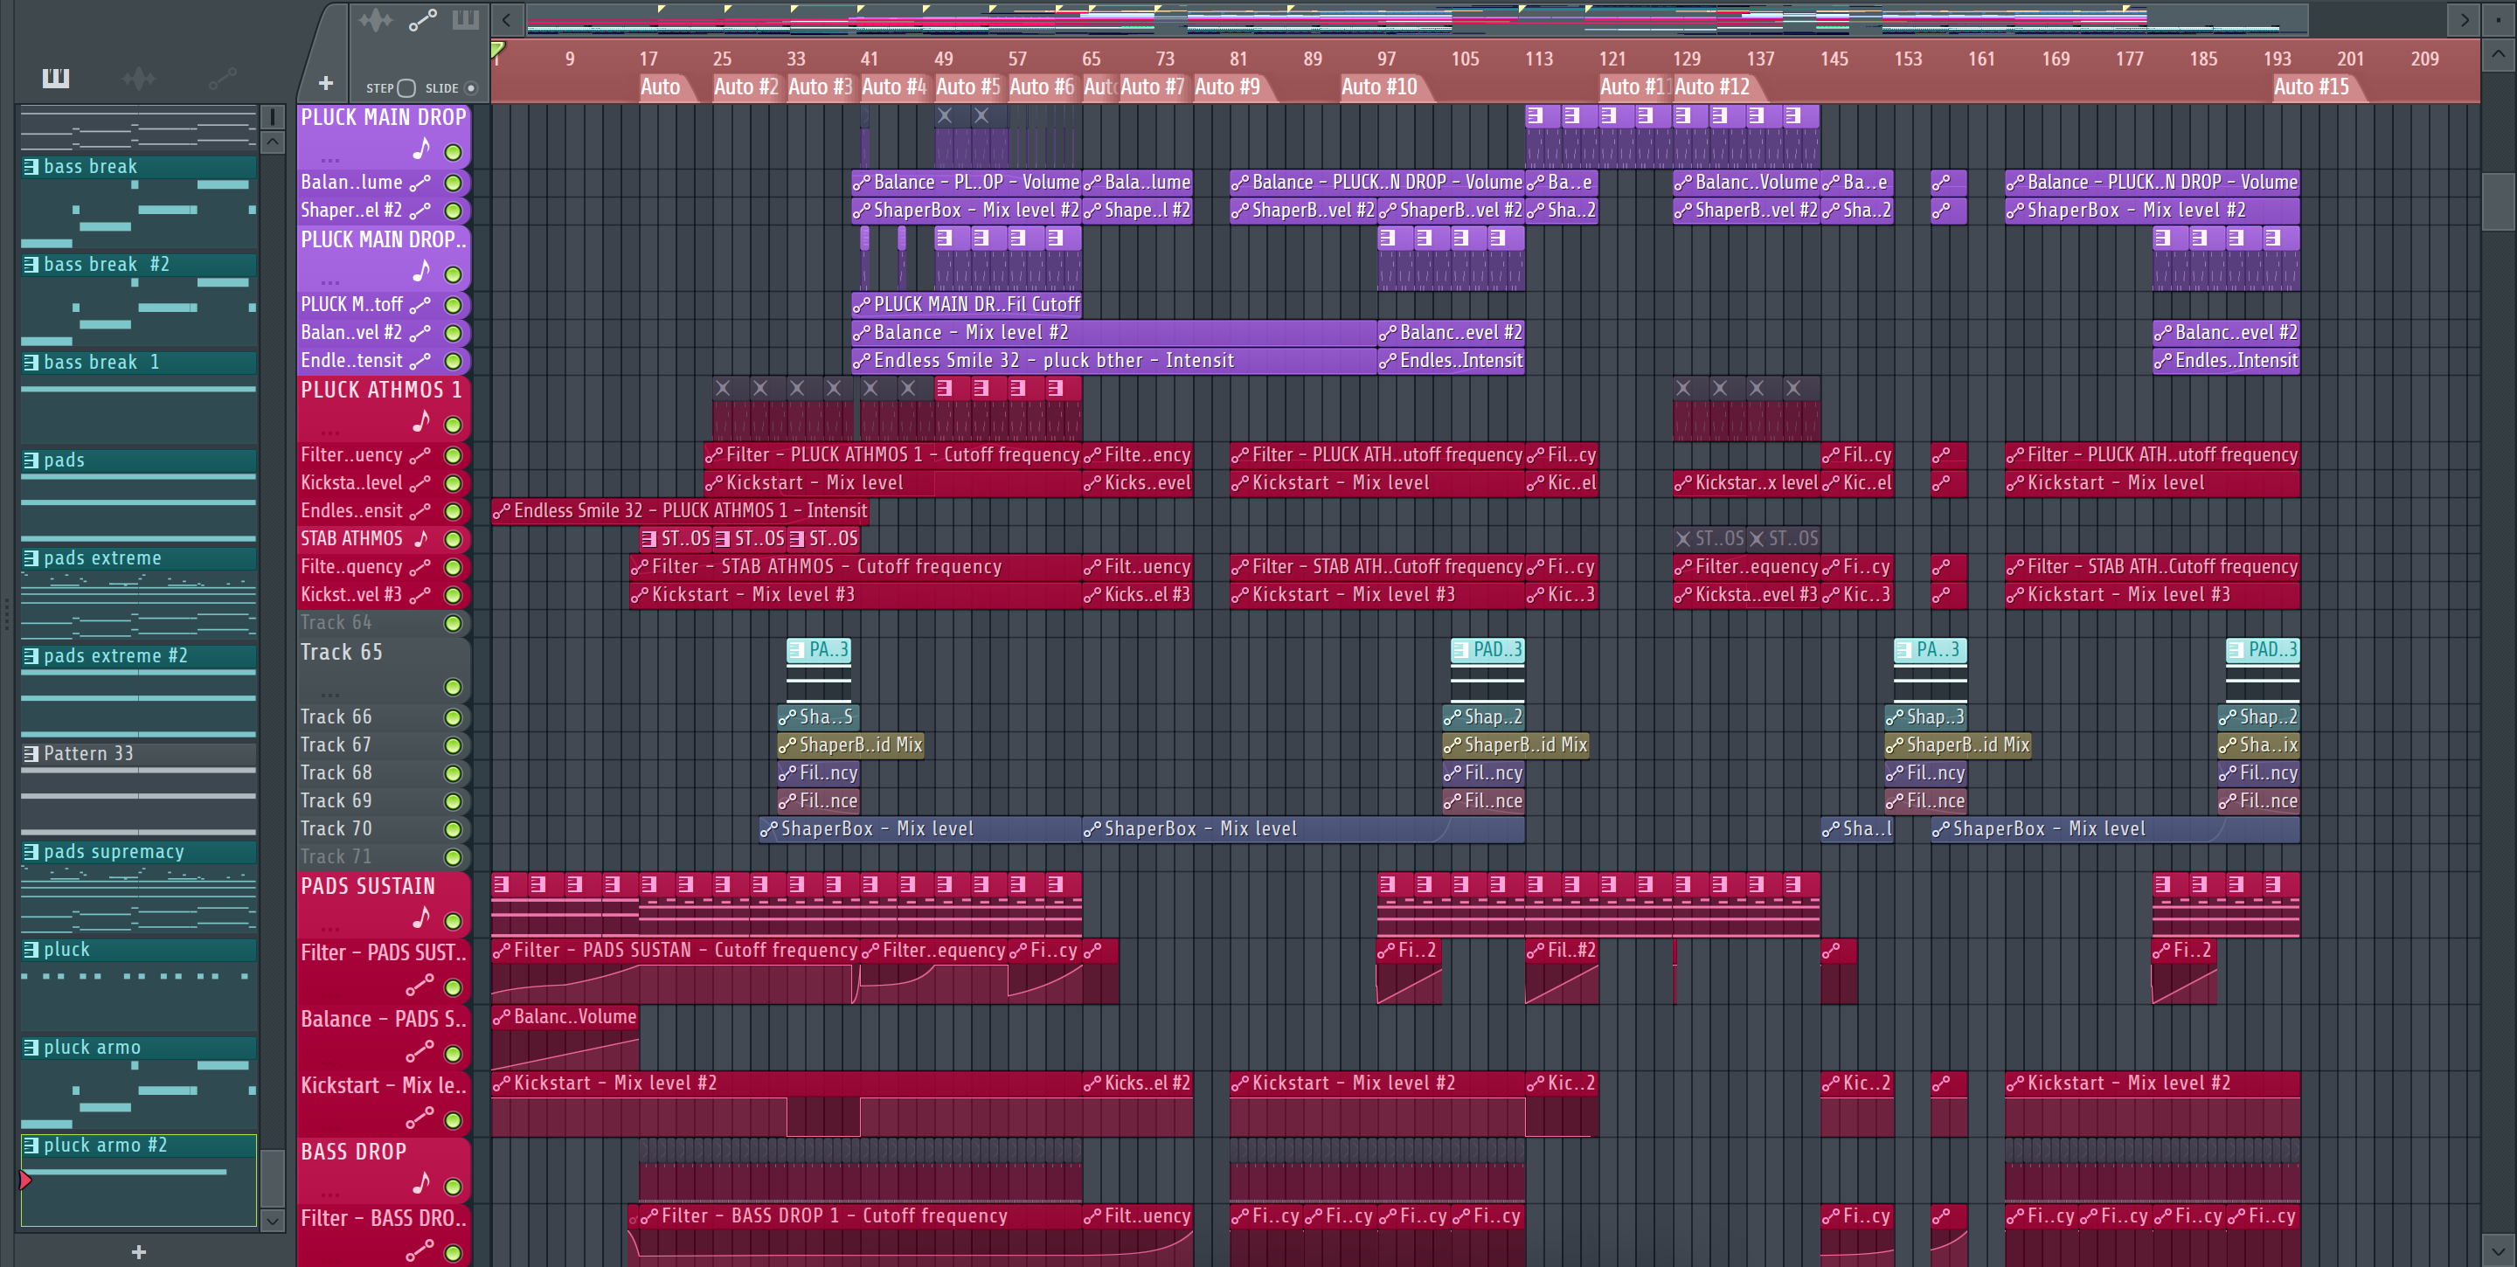2517x1267 pixels.
Task: Click the note icon on STAB ATHMOS track
Action: (x=421, y=538)
